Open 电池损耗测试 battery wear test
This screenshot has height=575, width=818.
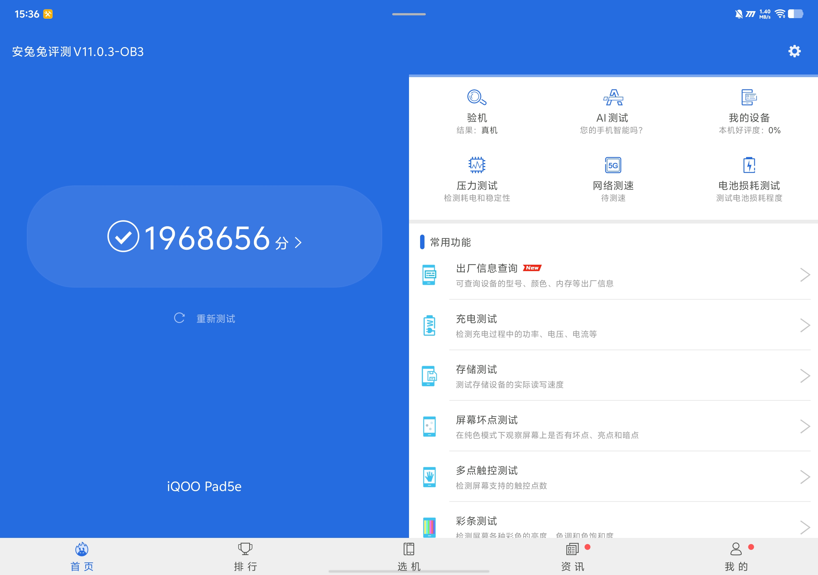(x=749, y=165)
